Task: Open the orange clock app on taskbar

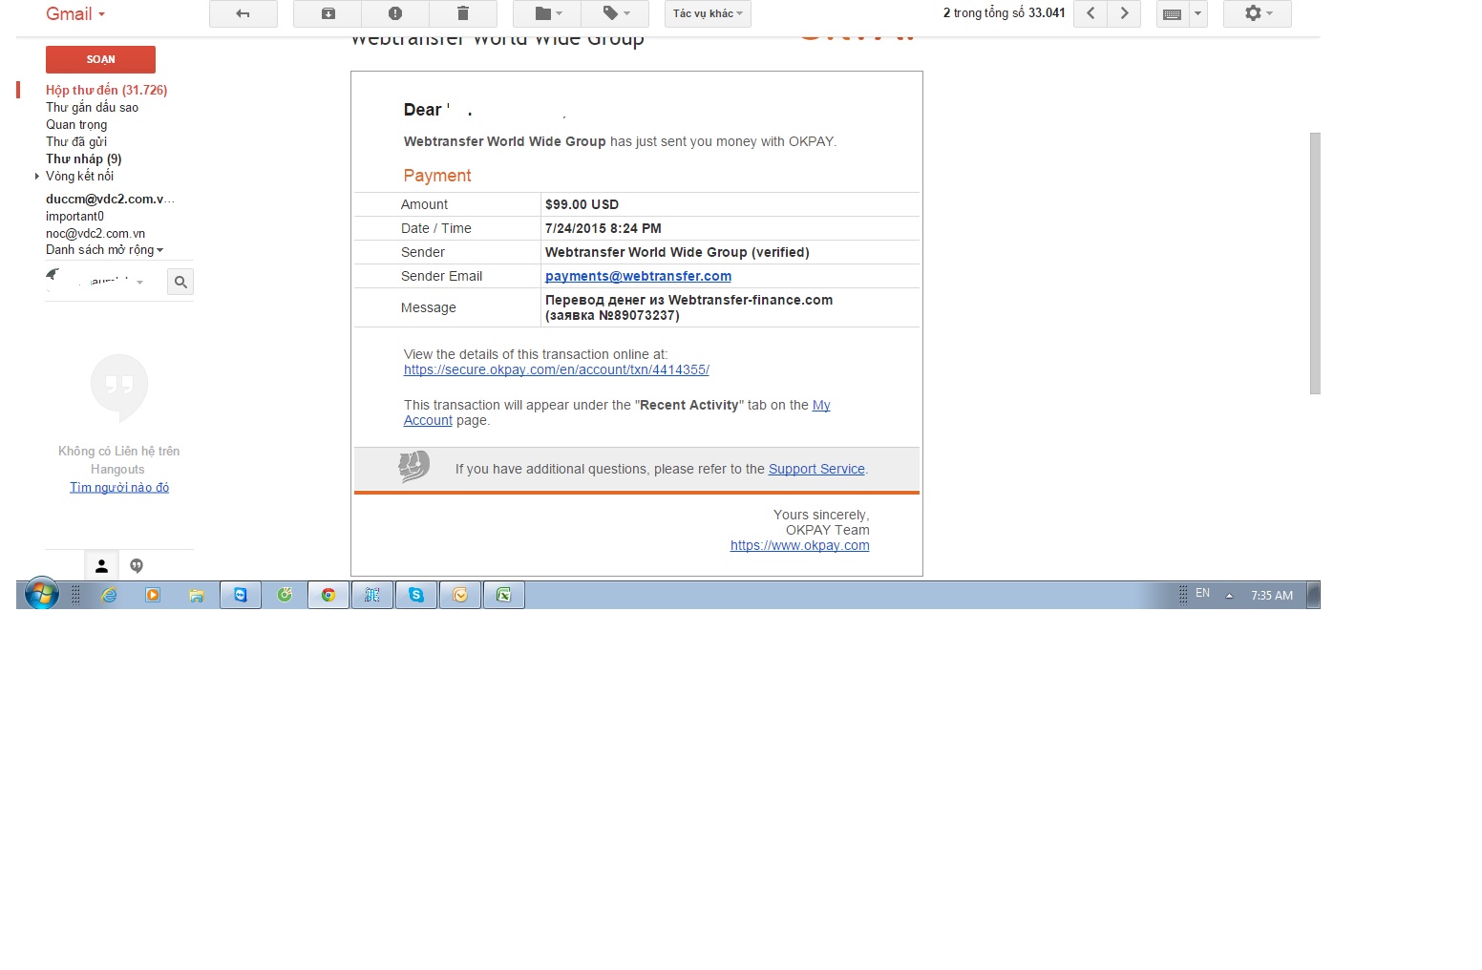Action: click(460, 595)
